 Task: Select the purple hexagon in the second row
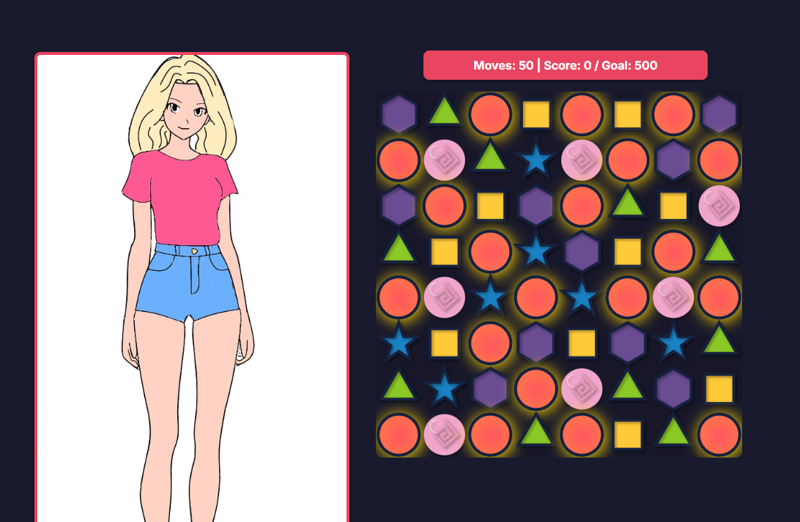tap(673, 160)
